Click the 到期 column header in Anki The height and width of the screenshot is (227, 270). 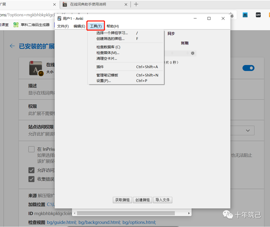click(184, 43)
